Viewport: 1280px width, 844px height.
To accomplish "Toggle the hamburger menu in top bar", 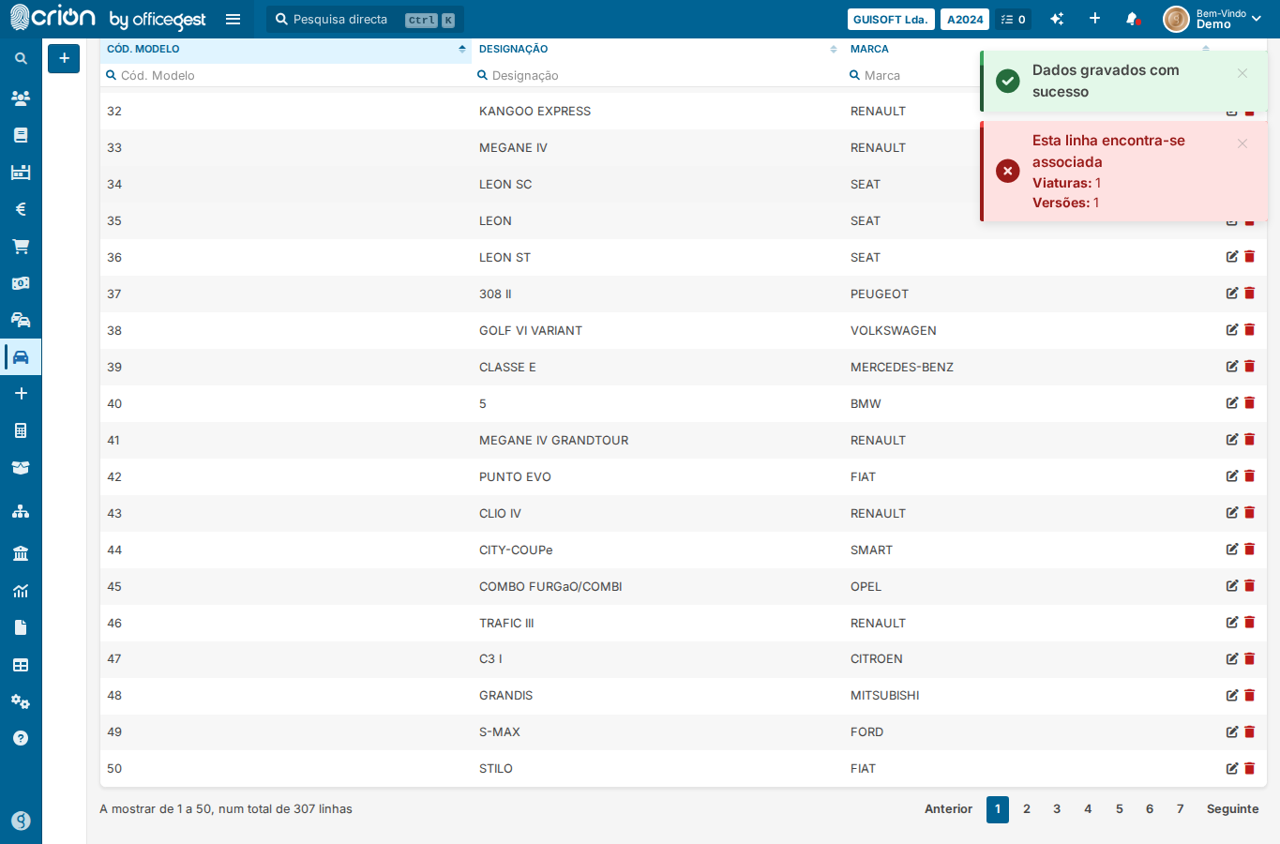I will 233,19.
